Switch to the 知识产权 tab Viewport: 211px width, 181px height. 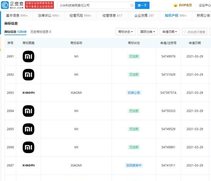[x=176, y=15]
